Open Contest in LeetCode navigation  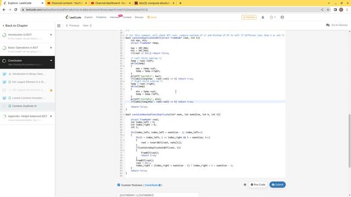point(127,17)
